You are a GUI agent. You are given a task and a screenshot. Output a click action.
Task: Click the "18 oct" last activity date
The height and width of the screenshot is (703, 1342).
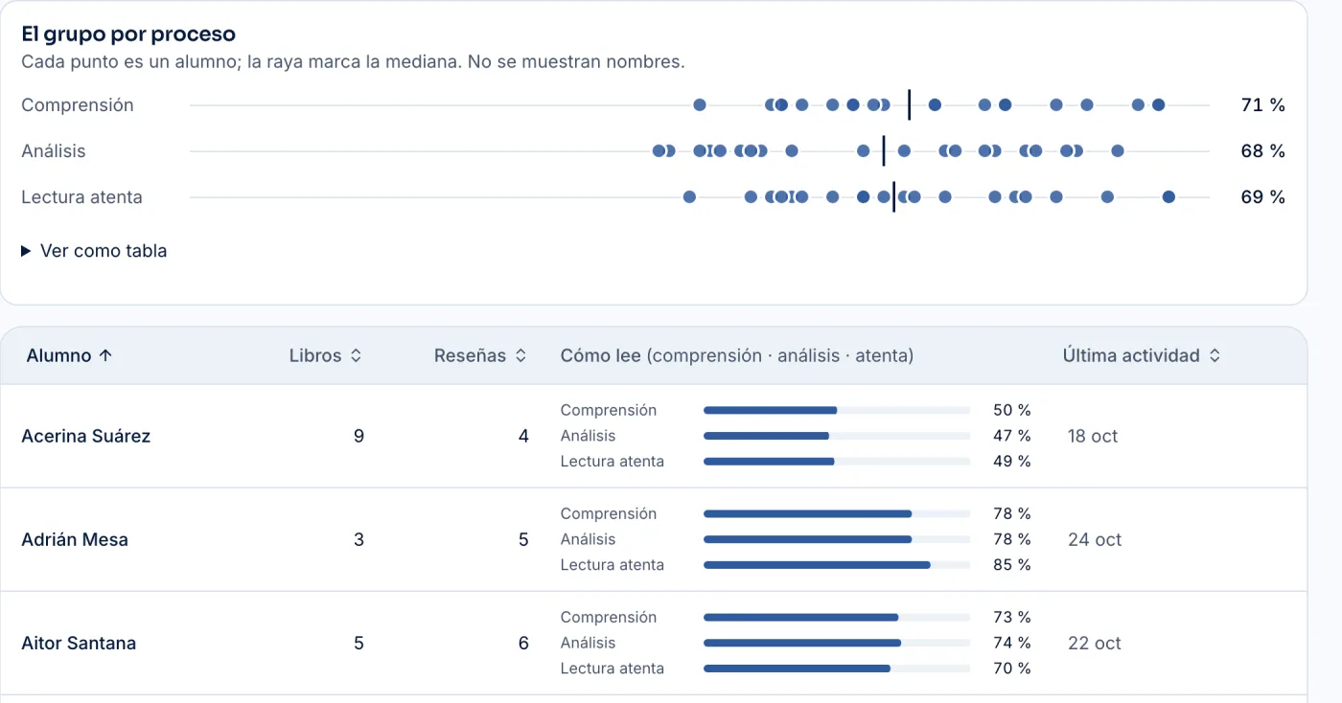click(x=1093, y=436)
